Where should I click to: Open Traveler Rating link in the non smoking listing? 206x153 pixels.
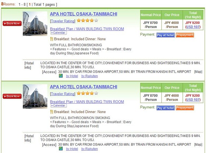tap(63, 94)
